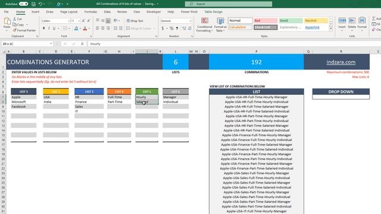Click the Accounting dollar format icon
The width and height of the screenshot is (381, 214).
(163, 29)
